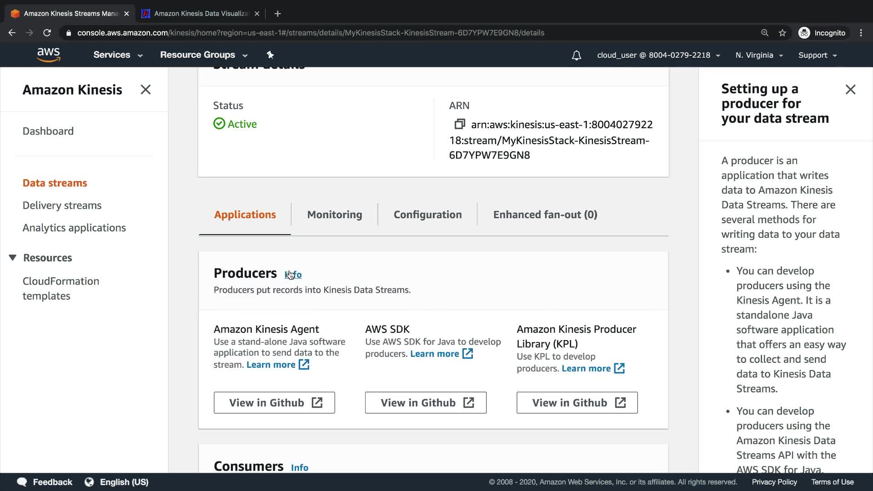
Task: Click the browser address bar URL
Action: (x=311, y=33)
